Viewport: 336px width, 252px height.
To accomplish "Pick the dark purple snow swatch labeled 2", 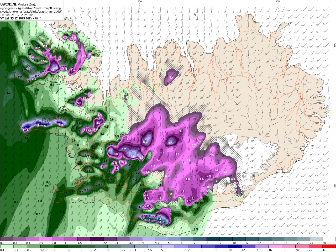I will (97, 239).
